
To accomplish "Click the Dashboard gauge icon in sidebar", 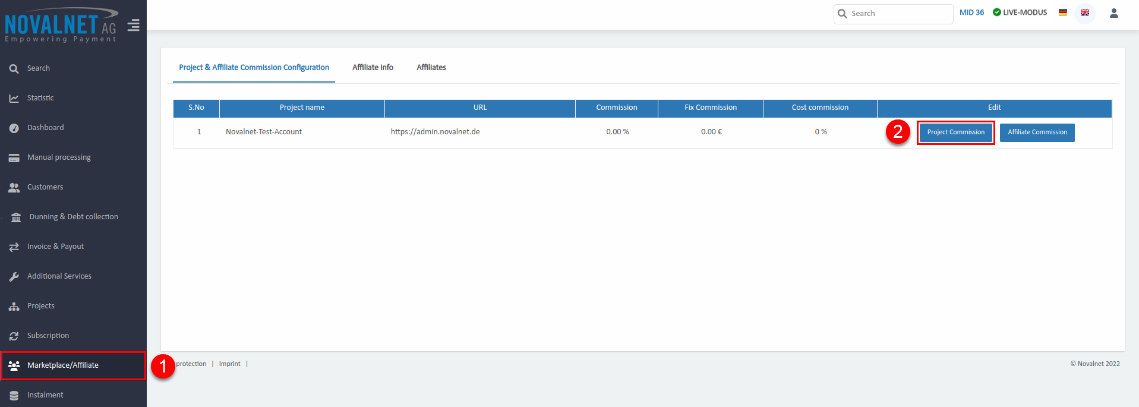I will coord(14,128).
